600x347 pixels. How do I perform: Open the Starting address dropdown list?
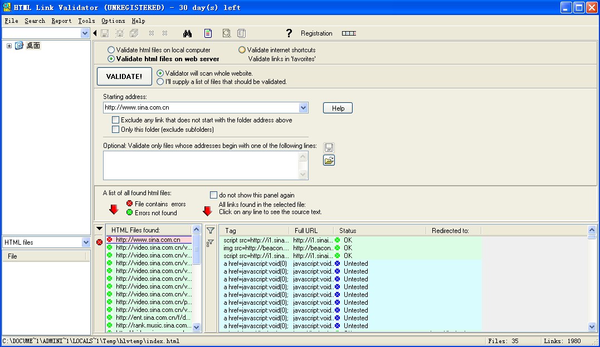click(x=303, y=108)
